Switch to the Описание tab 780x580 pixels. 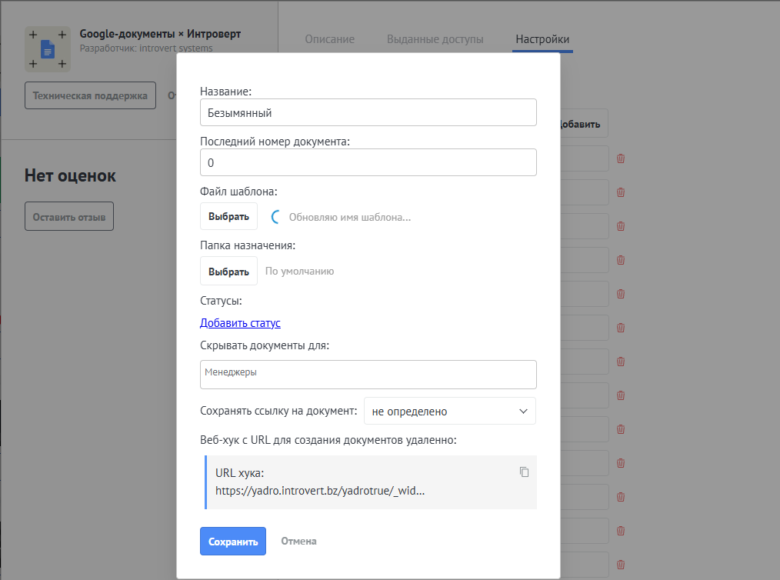(330, 39)
